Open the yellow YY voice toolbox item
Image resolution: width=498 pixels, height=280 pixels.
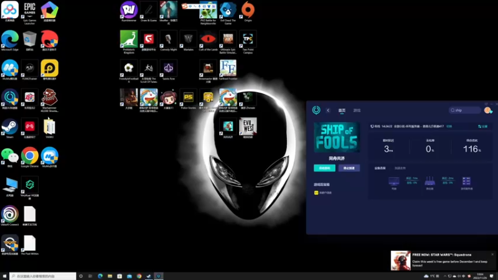(x=322, y=193)
